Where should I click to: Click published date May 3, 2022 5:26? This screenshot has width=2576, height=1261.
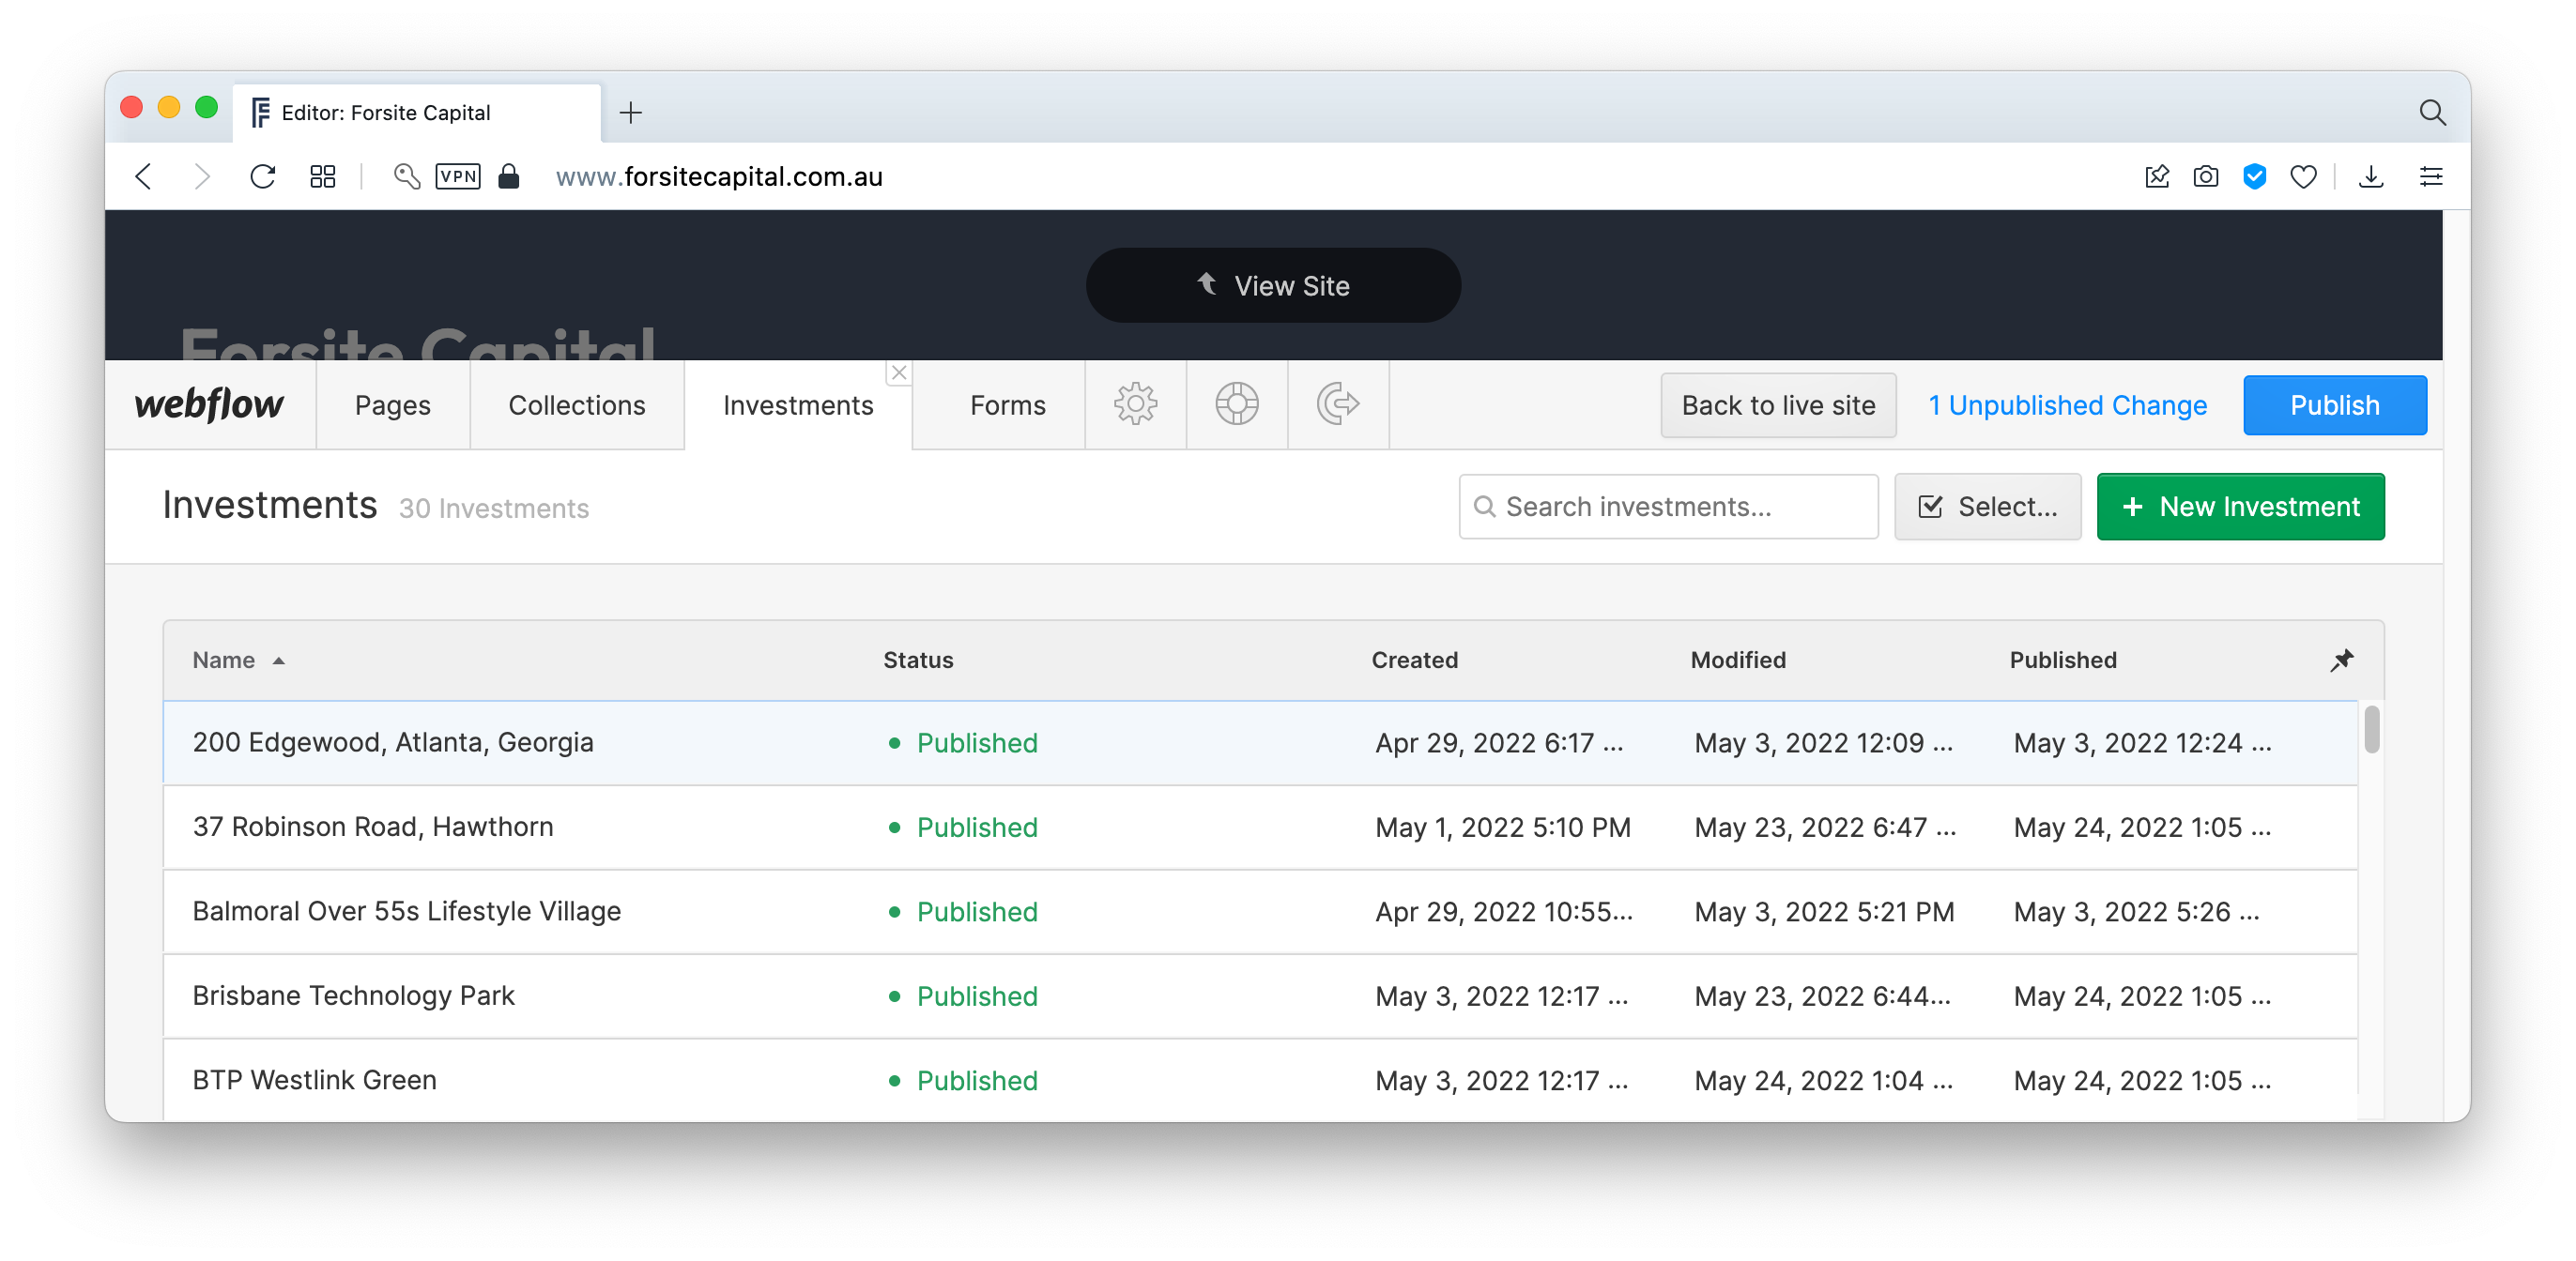click(x=2137, y=912)
